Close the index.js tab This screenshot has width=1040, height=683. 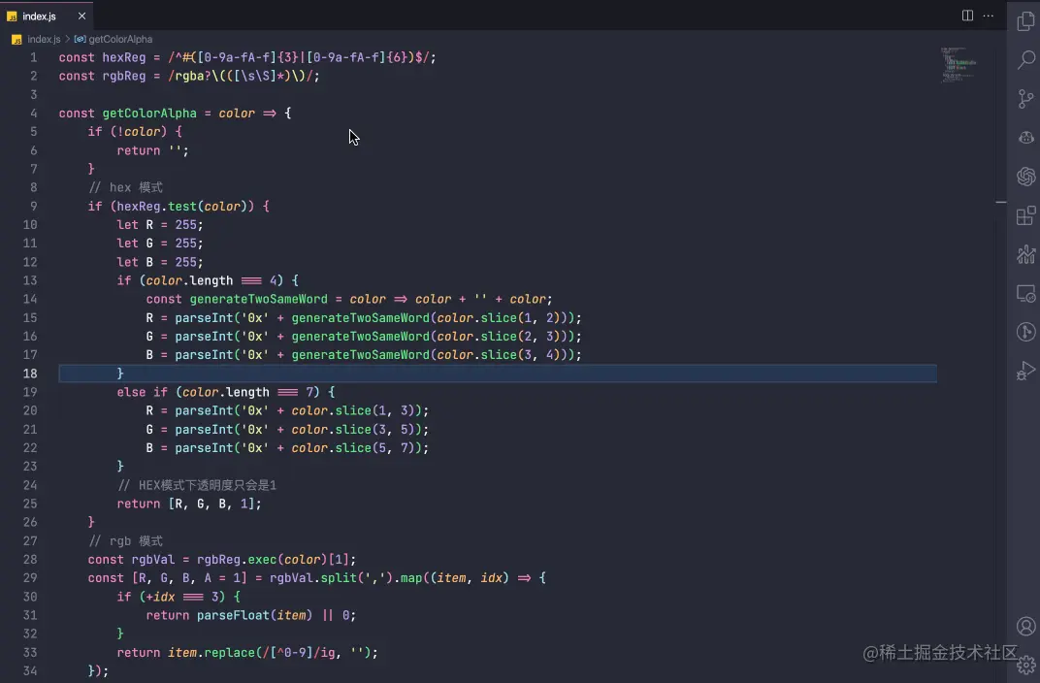click(81, 16)
